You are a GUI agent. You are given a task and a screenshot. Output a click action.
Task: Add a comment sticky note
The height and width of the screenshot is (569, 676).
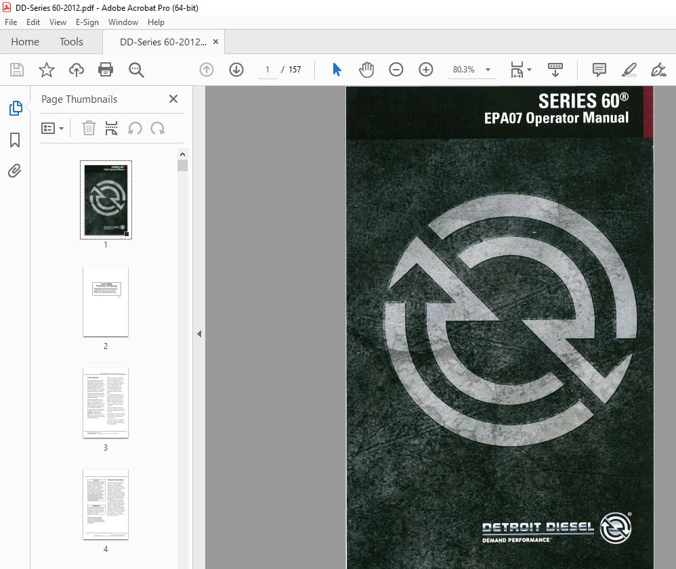pos(599,70)
